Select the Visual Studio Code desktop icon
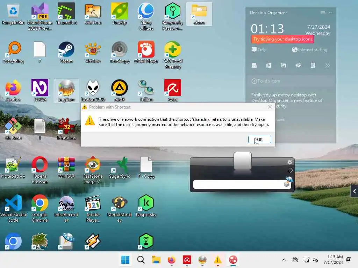The image size is (358, 268). [13, 208]
